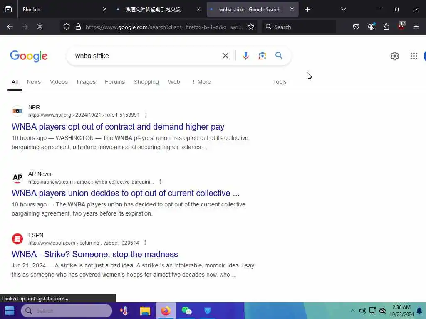Go back to the previous page
Screen dimensions: 426x319
click(x=10, y=27)
